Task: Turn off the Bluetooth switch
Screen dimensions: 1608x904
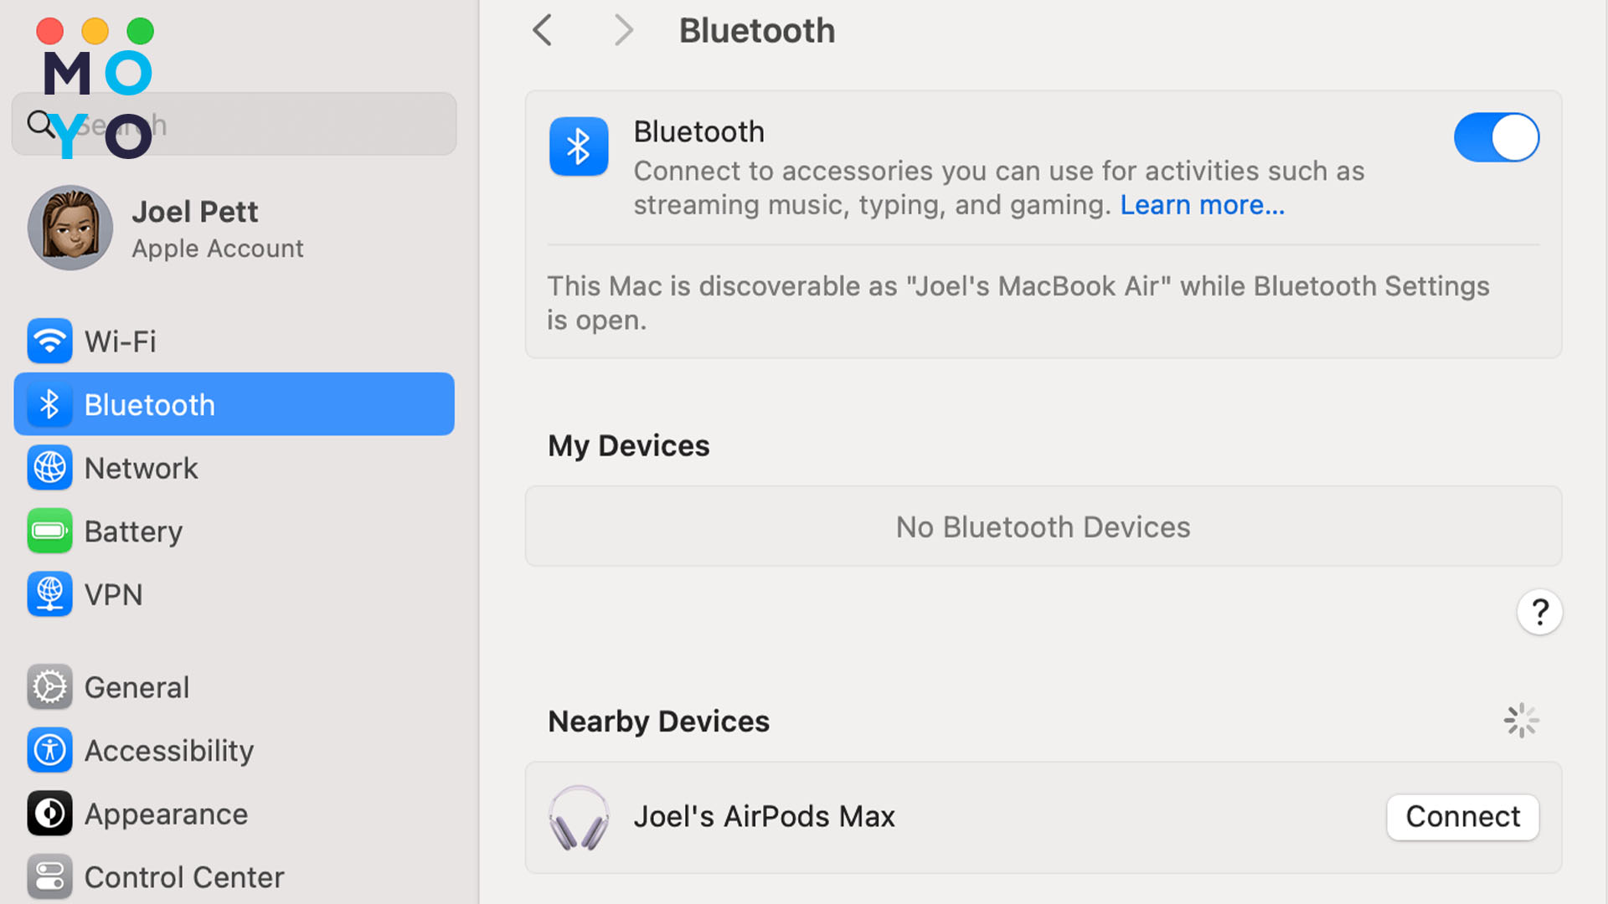Action: point(1497,137)
